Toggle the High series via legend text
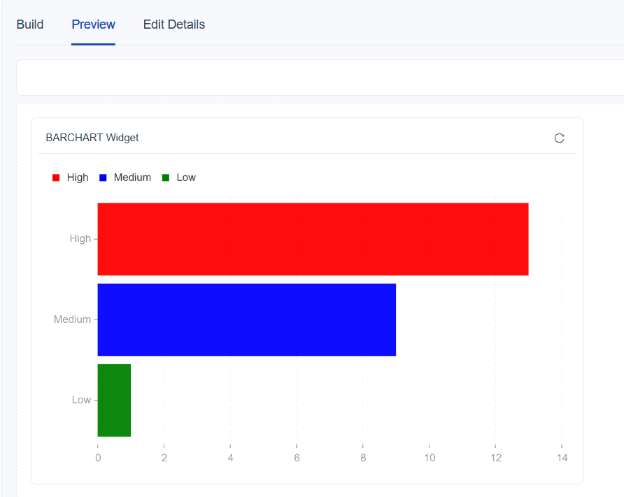624x497 pixels. [x=78, y=178]
